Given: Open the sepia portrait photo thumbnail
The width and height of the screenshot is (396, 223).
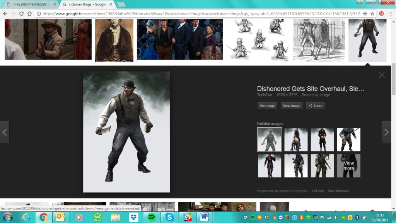Looking at the screenshot, I should (114, 40).
